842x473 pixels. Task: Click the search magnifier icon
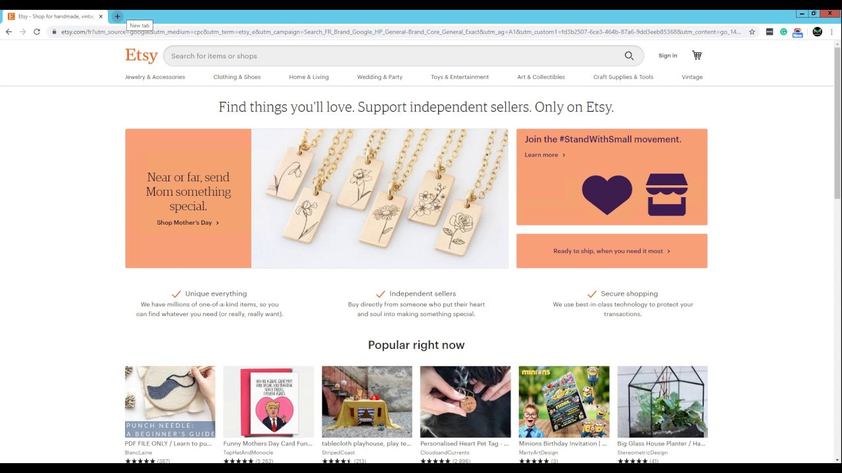(x=629, y=56)
